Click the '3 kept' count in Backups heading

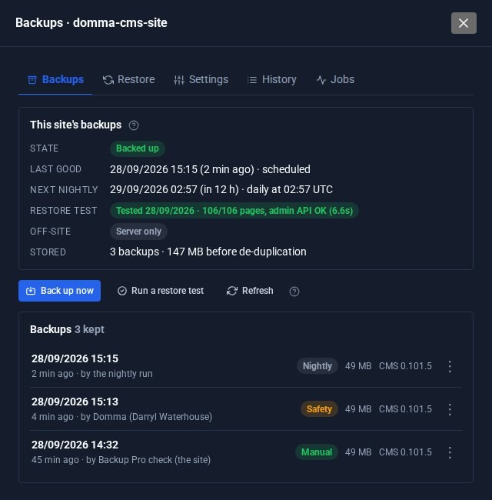[89, 329]
